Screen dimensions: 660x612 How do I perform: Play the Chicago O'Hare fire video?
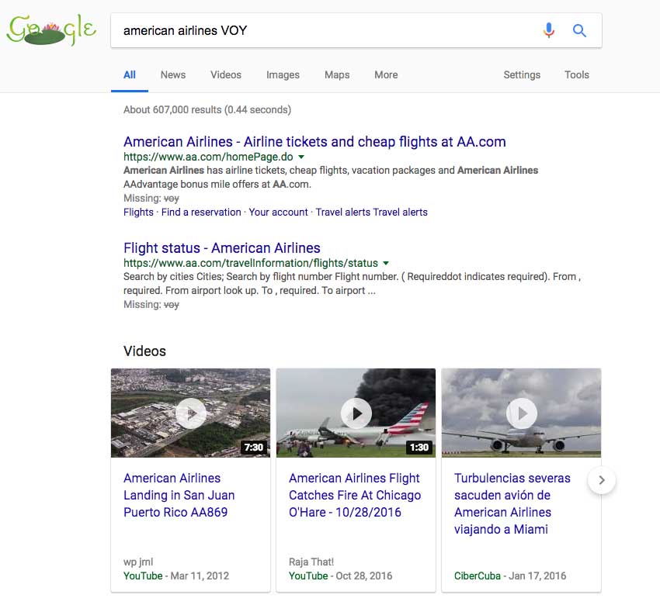click(356, 413)
